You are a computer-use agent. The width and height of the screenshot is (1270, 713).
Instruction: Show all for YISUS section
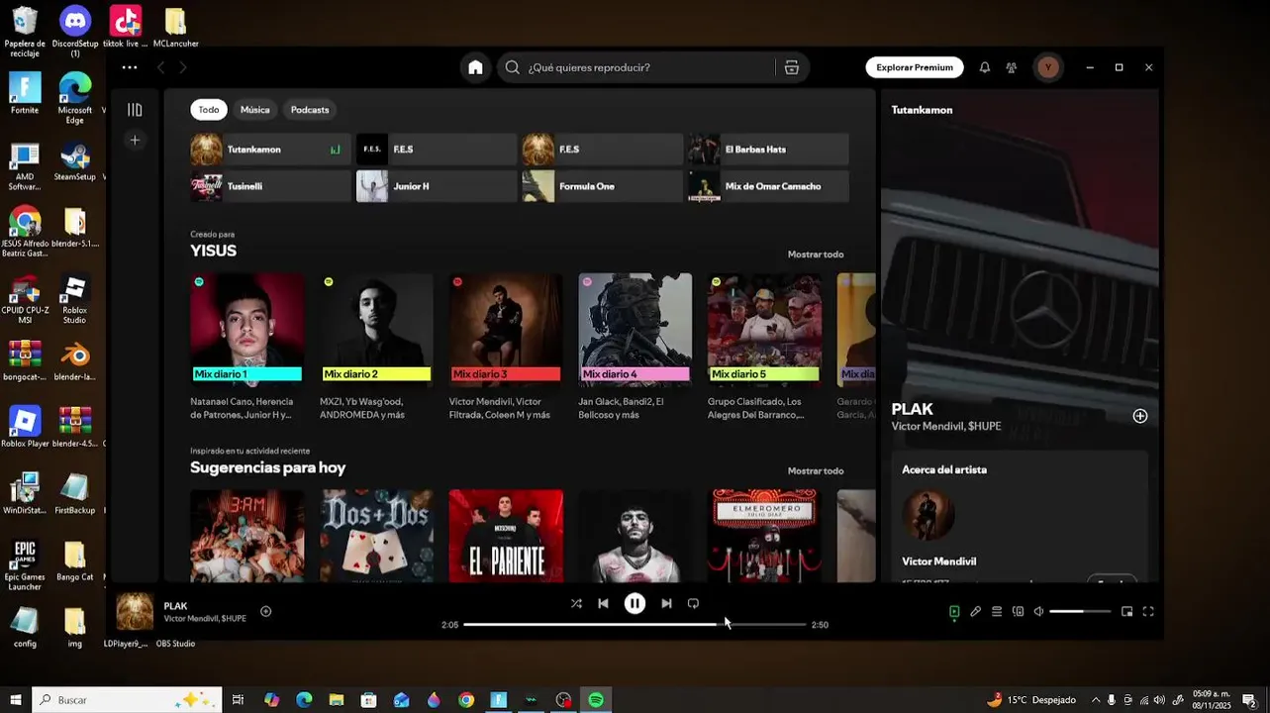tap(816, 255)
